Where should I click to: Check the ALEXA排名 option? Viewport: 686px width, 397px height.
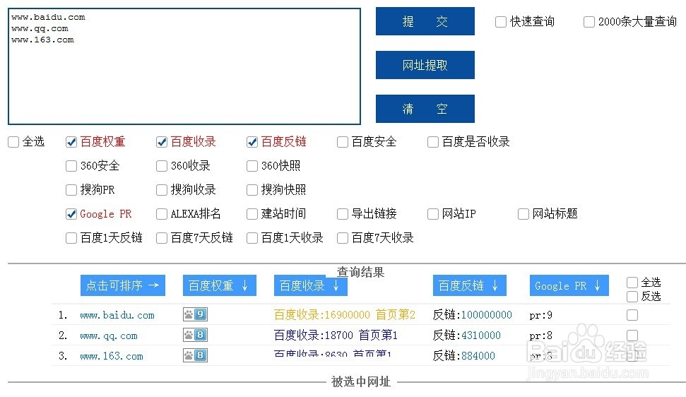coord(162,214)
